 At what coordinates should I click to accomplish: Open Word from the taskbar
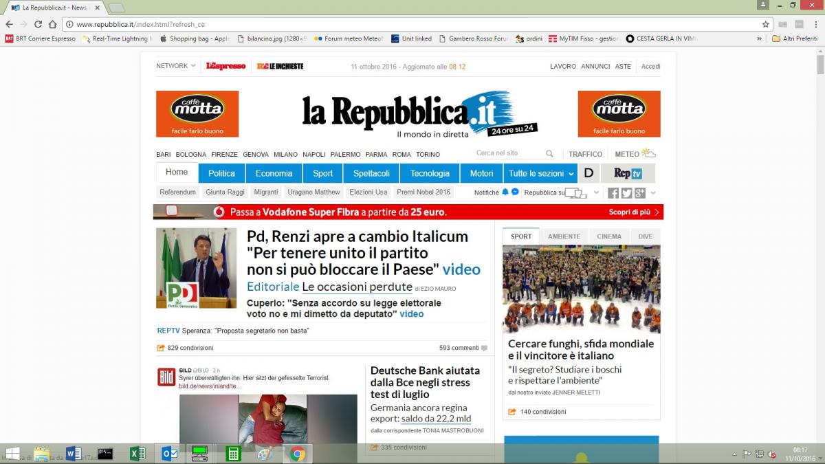coord(74,454)
